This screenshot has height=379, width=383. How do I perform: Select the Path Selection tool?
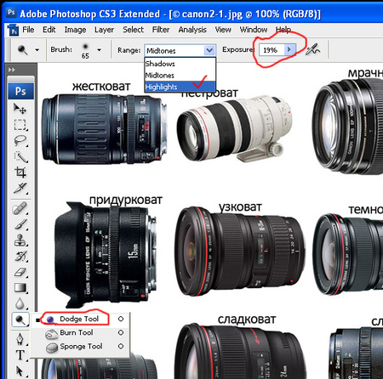[20, 371]
